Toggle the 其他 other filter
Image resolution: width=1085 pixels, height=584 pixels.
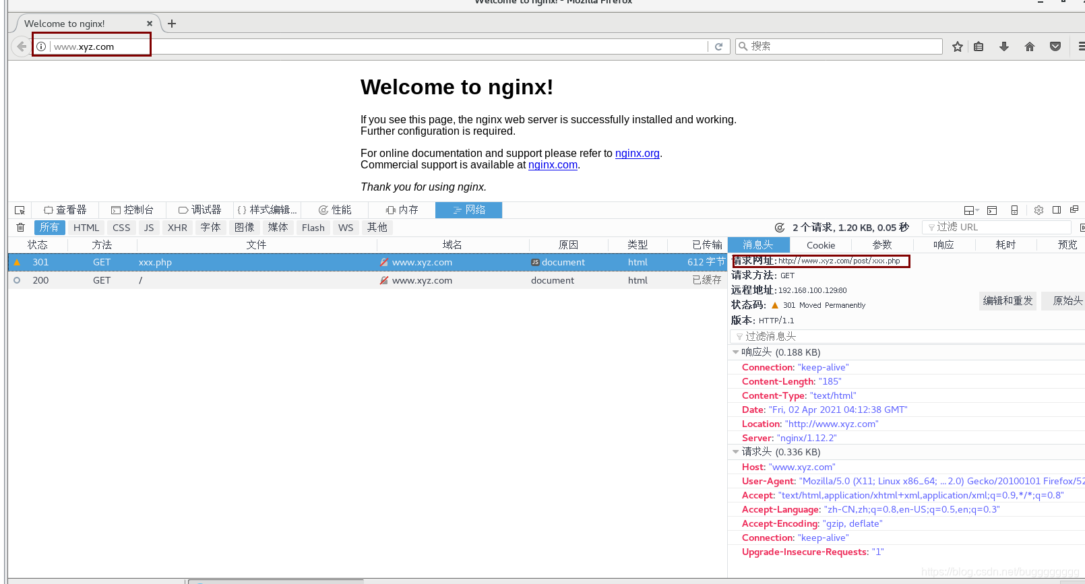tap(377, 228)
